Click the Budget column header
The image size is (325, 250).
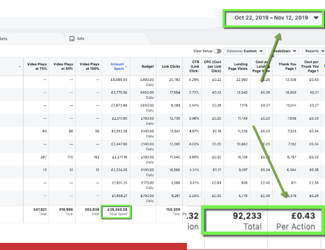148,67
